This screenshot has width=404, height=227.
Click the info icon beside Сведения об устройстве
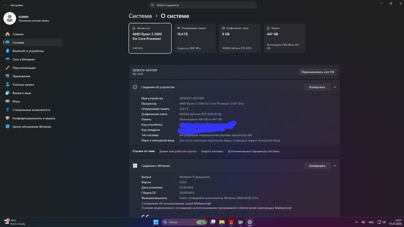pos(135,87)
